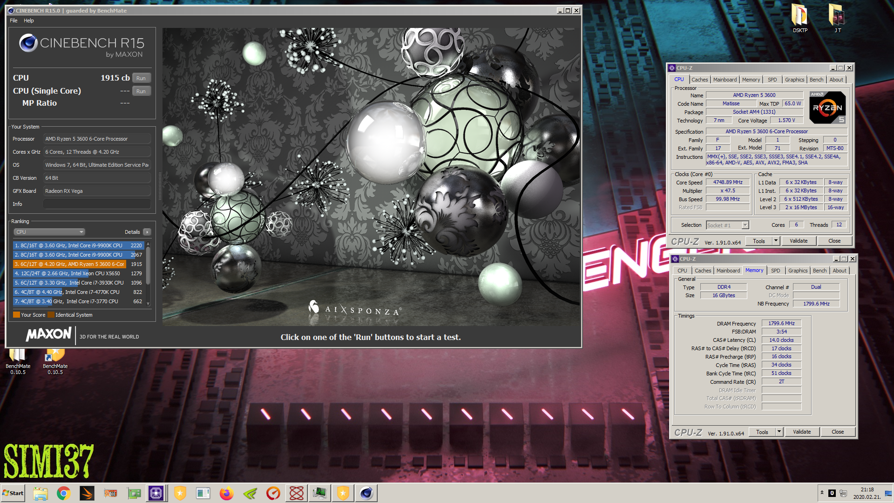Select the Intel Xeon CPU X5650 ranking row
The width and height of the screenshot is (894, 503).
[78, 273]
